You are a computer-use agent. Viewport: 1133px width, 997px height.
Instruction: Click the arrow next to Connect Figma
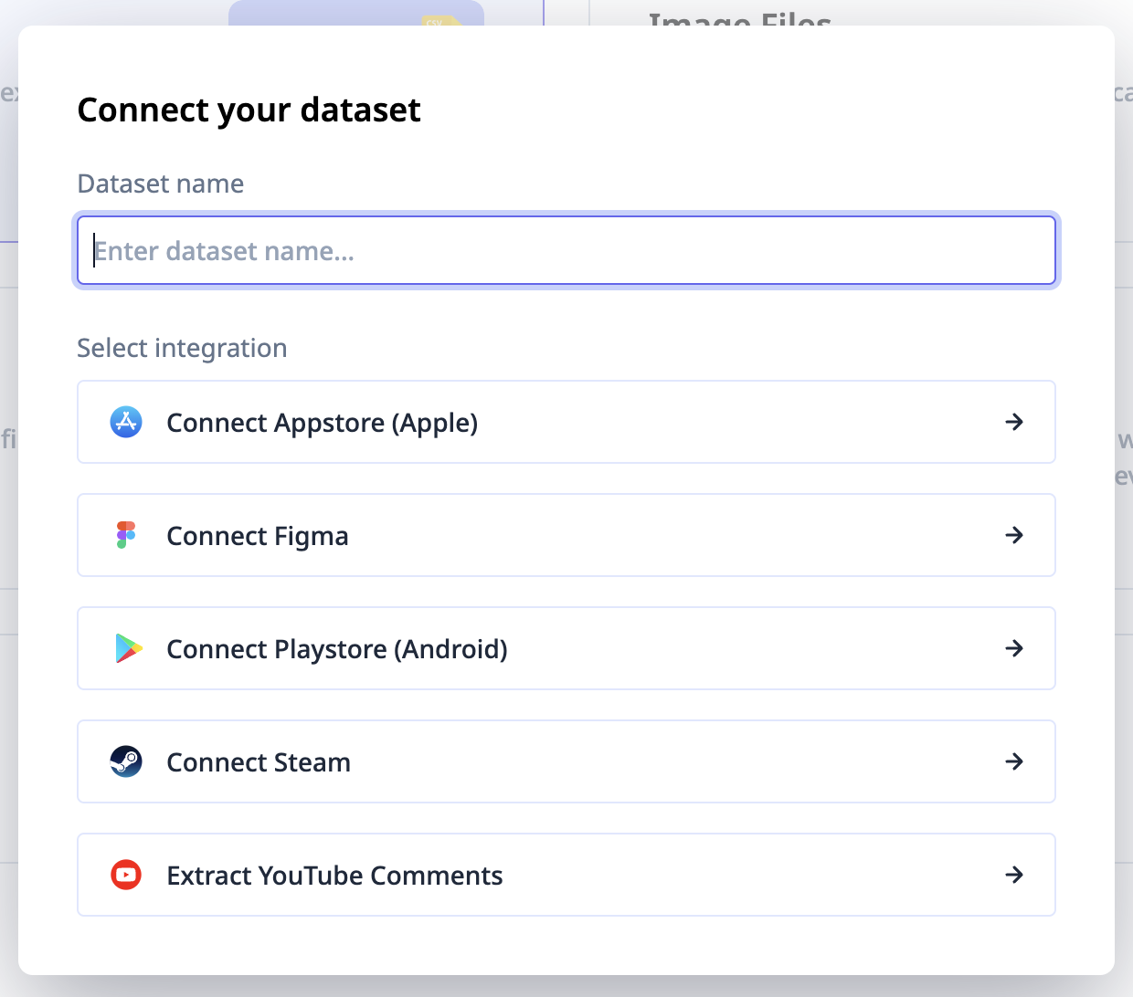click(x=1013, y=535)
